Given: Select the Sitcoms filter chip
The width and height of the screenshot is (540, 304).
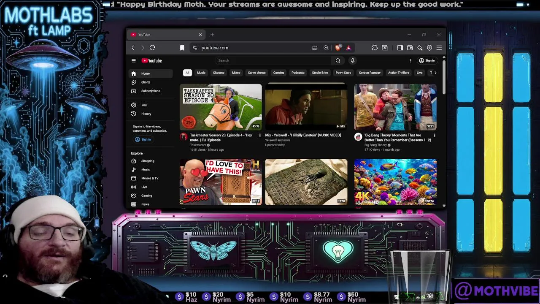Looking at the screenshot, I should pos(219,73).
